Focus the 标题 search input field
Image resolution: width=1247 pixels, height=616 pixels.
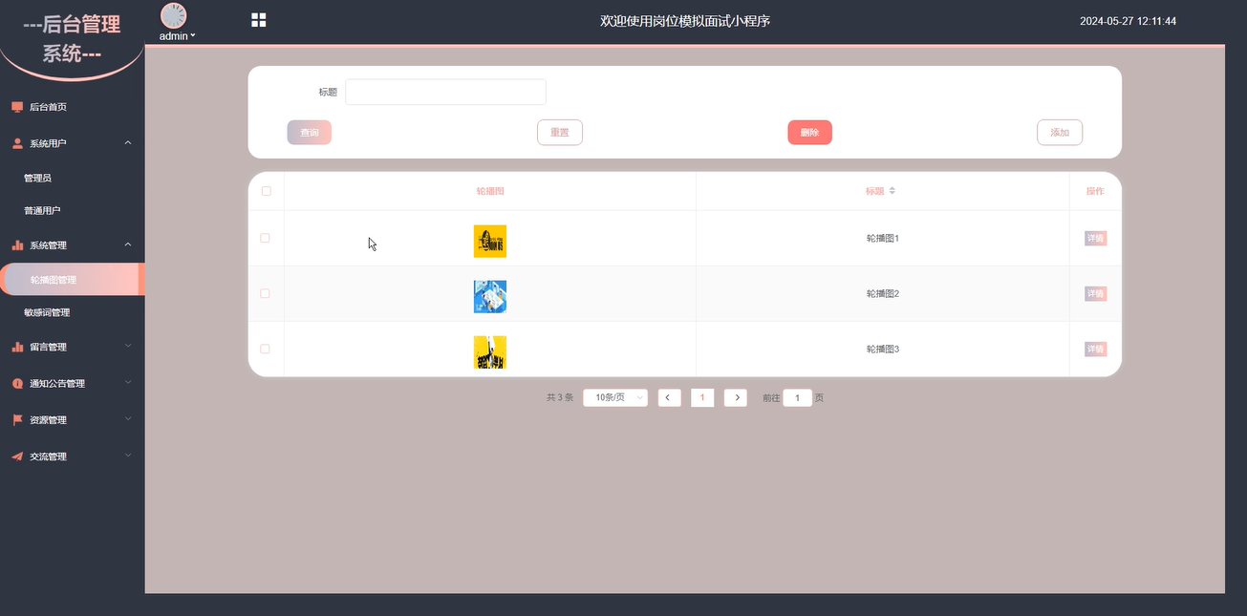pyautogui.click(x=445, y=92)
